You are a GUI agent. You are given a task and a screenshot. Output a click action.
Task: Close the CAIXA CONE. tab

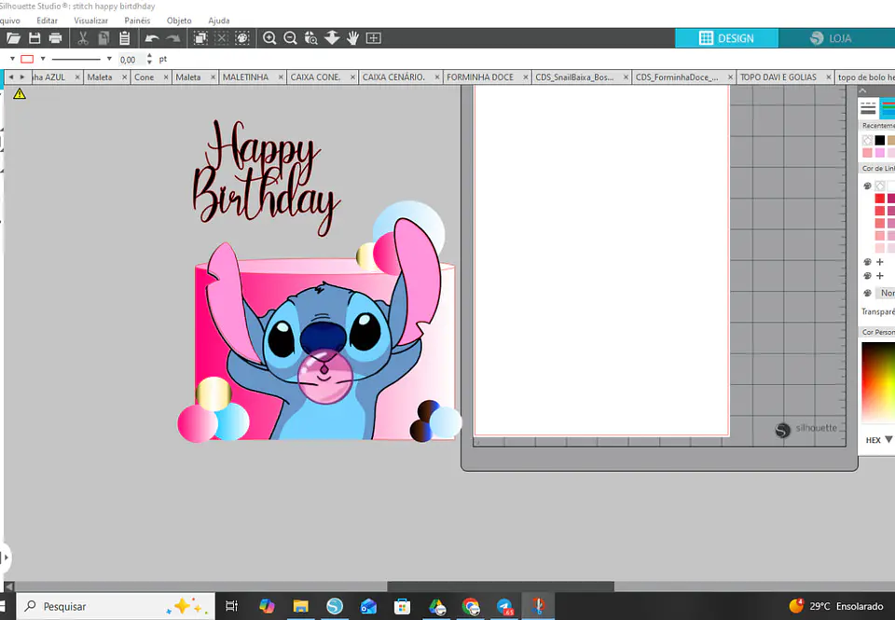pyautogui.click(x=352, y=77)
